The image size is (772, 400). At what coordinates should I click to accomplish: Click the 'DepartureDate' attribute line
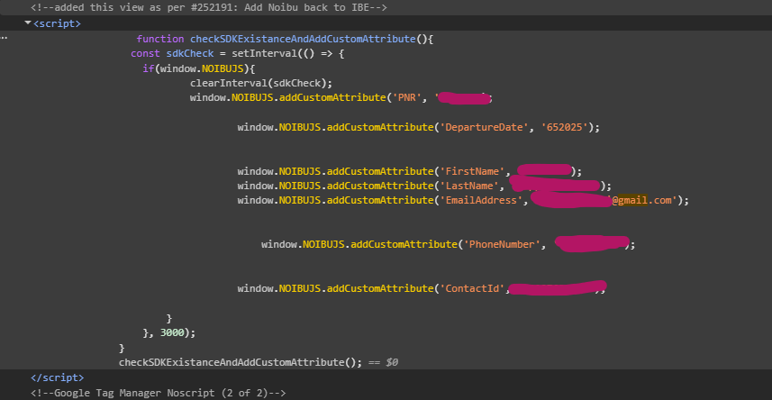coord(419,127)
